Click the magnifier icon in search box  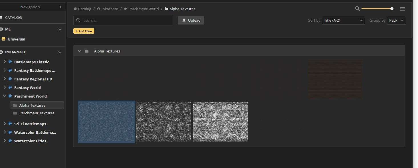click(78, 20)
